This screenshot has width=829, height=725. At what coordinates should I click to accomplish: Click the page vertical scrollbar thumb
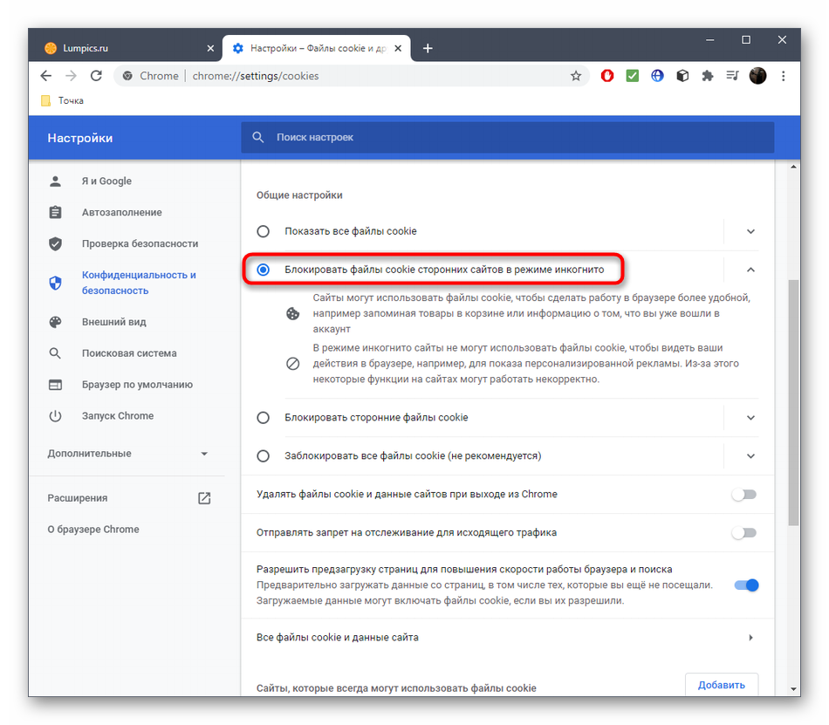[793, 402]
